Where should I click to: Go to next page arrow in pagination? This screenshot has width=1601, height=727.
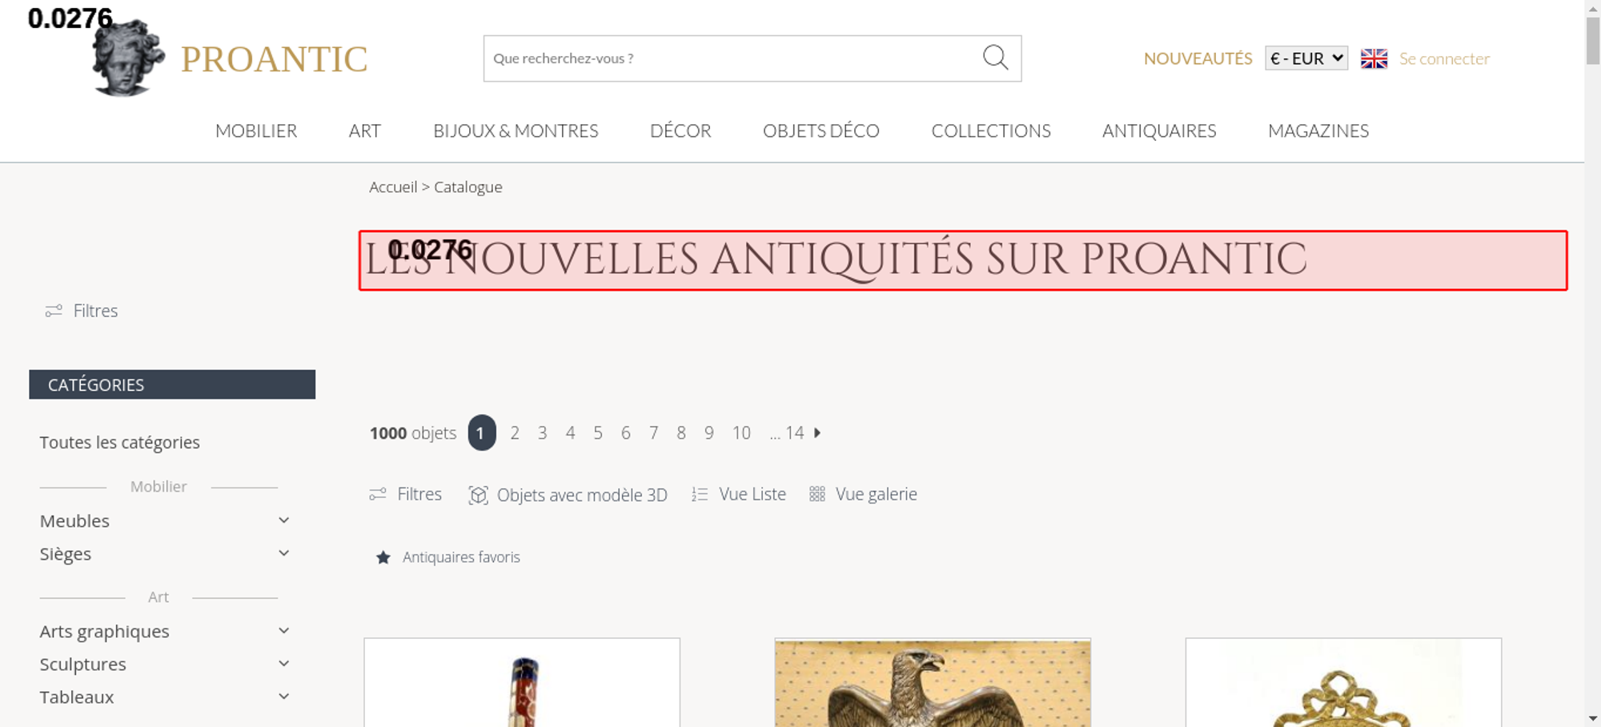[x=817, y=432]
